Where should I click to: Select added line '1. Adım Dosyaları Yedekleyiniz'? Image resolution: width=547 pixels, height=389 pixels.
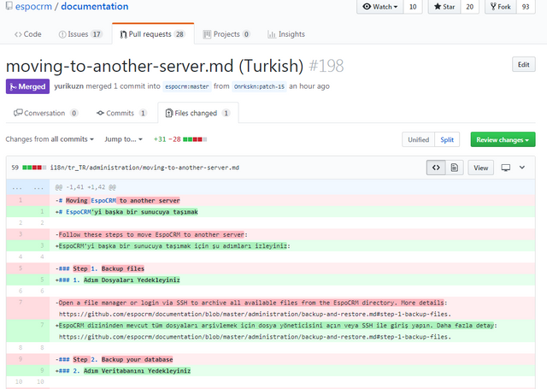click(271, 280)
